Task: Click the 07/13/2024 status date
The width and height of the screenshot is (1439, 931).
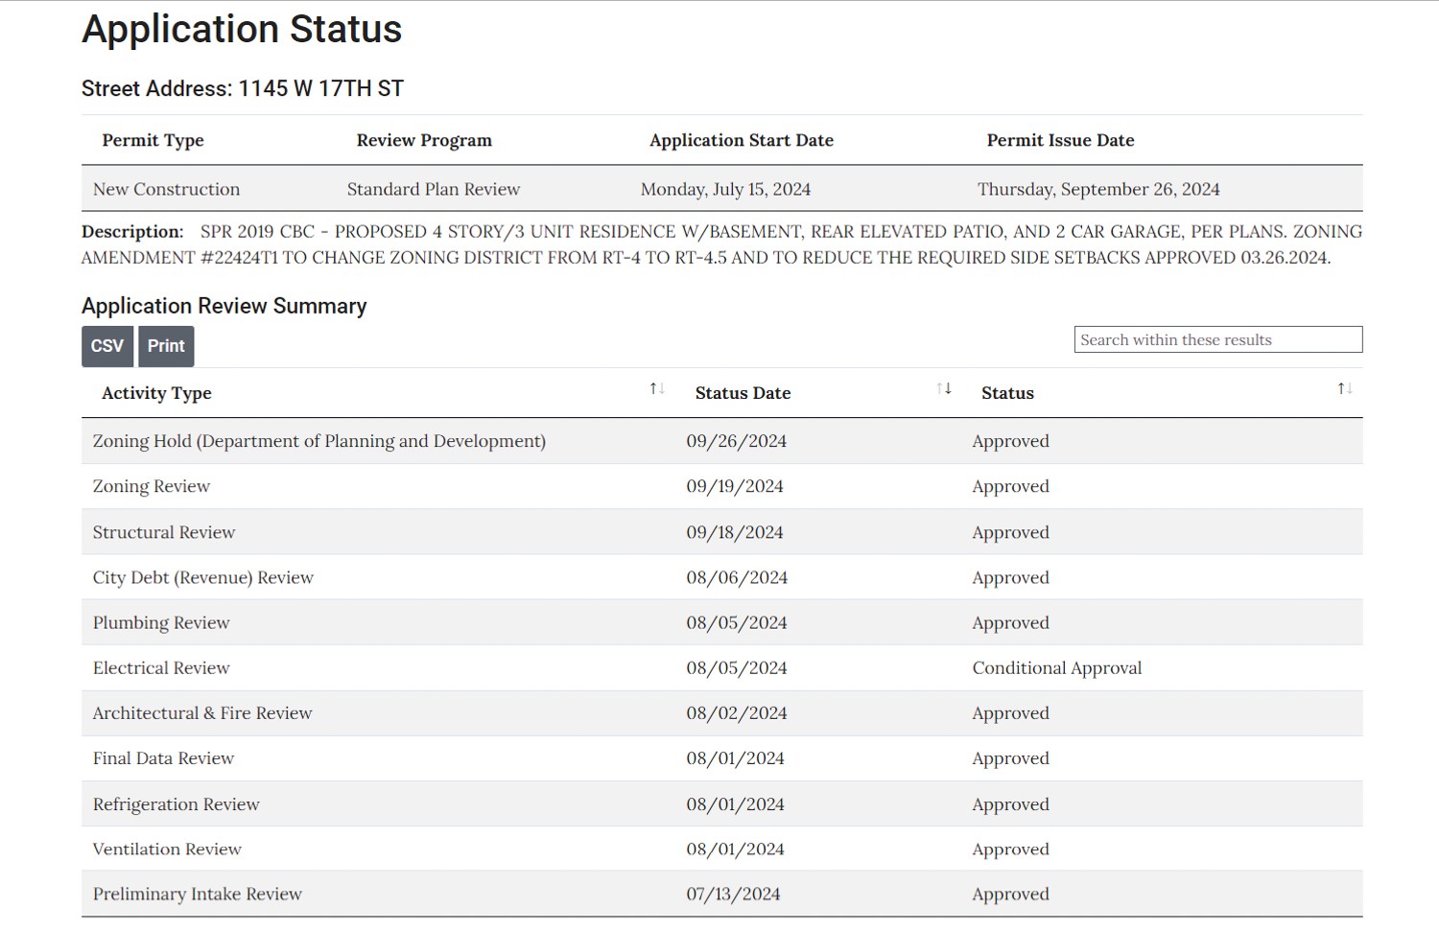Action: coord(733,894)
